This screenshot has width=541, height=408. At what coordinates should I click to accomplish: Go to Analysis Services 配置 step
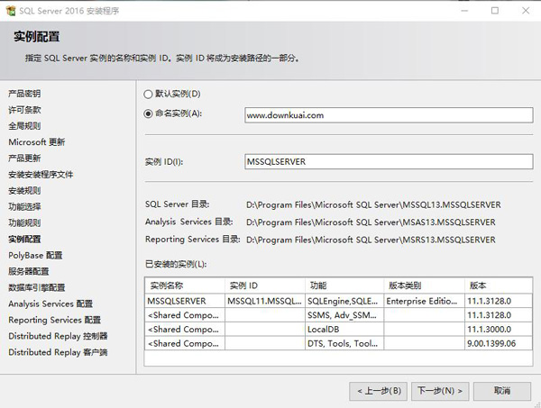tap(50, 304)
